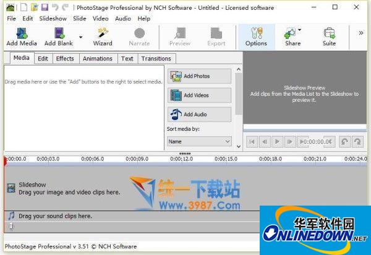Minimize the PhotoStage window

(x=314, y=7)
